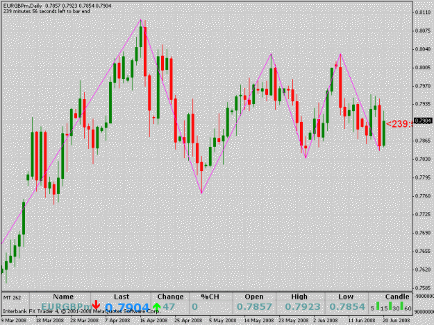434x325 pixels.
Task: Click the 0.7795 price axis label
Action: 423,177
